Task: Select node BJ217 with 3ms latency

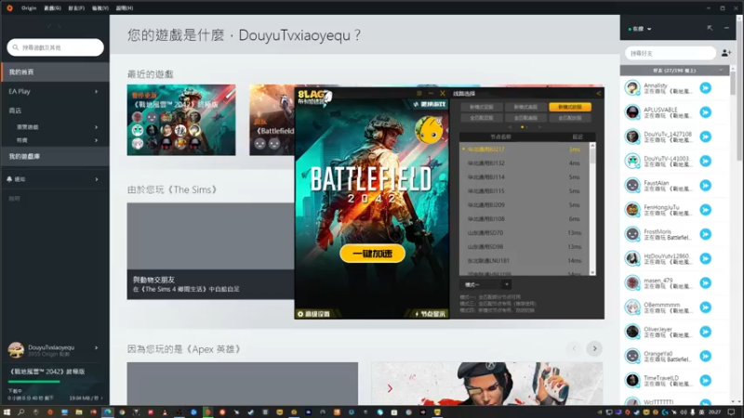Action: pos(525,150)
